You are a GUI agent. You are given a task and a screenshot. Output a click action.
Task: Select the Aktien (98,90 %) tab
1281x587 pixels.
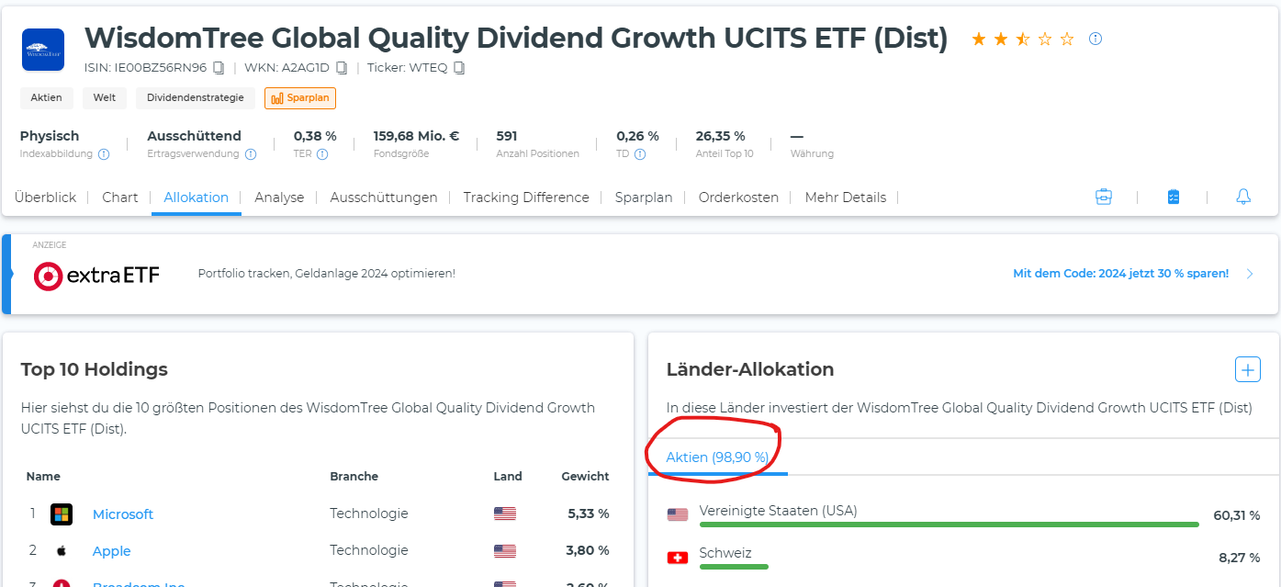pyautogui.click(x=717, y=457)
